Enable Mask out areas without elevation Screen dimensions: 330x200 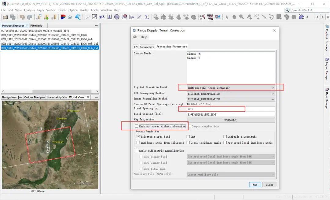[x=137, y=126]
